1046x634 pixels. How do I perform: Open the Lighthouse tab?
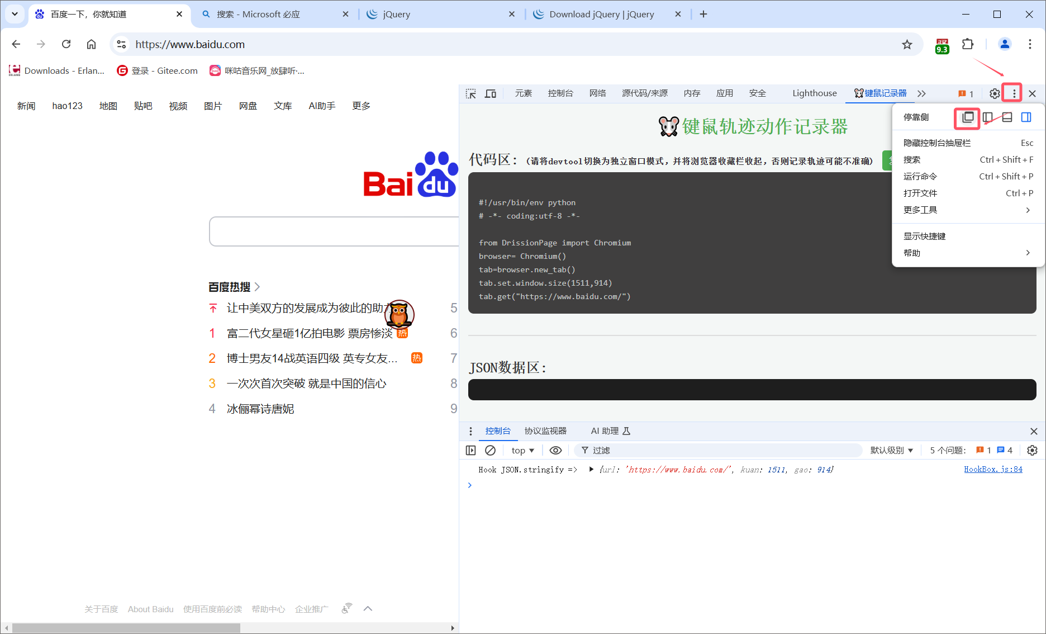(x=814, y=93)
